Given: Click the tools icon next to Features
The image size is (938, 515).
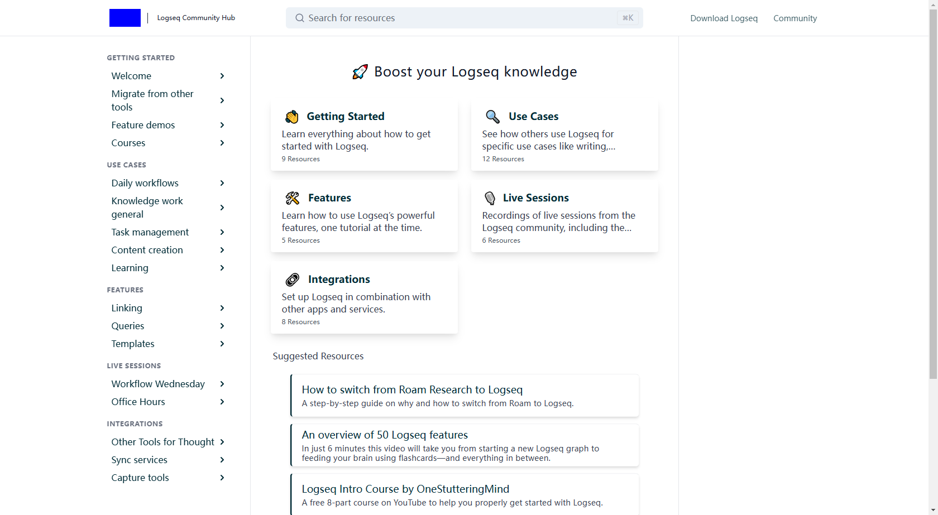Looking at the screenshot, I should pos(293,198).
